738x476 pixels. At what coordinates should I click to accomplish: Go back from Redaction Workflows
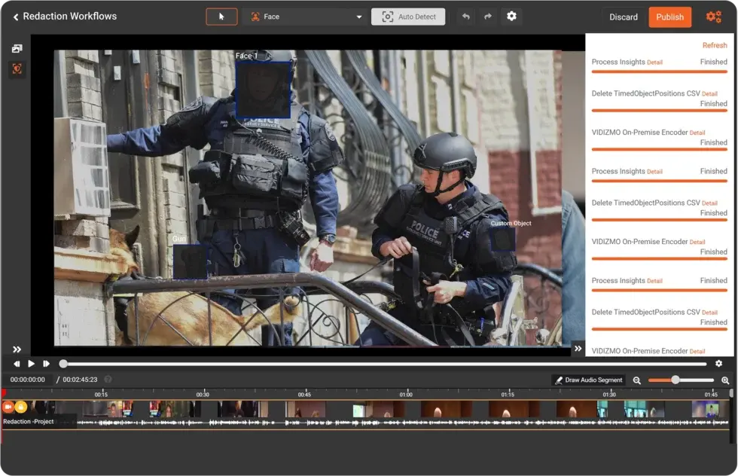pos(15,17)
